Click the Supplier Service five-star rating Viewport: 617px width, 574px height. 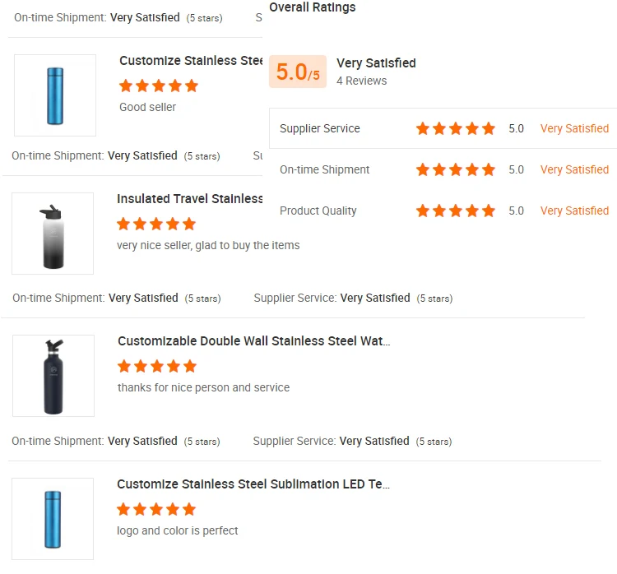tap(455, 128)
